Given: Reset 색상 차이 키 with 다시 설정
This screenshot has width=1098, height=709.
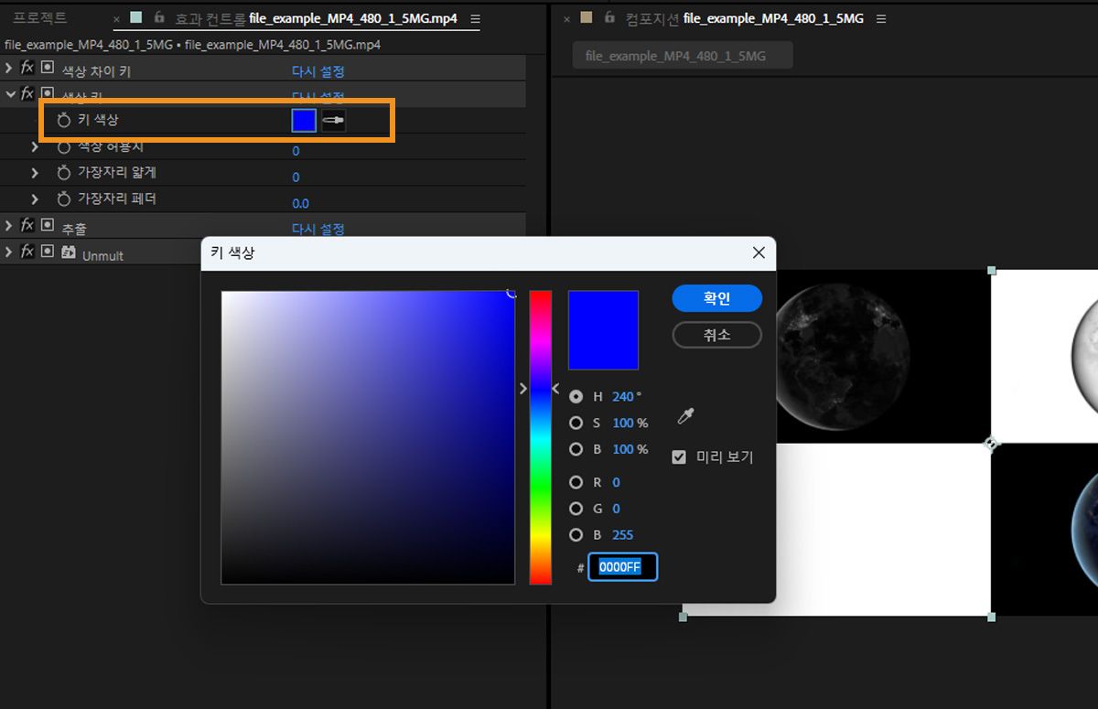Looking at the screenshot, I should pyautogui.click(x=318, y=71).
